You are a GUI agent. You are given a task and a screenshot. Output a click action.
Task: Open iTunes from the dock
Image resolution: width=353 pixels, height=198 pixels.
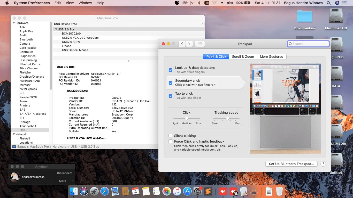coord(177,191)
